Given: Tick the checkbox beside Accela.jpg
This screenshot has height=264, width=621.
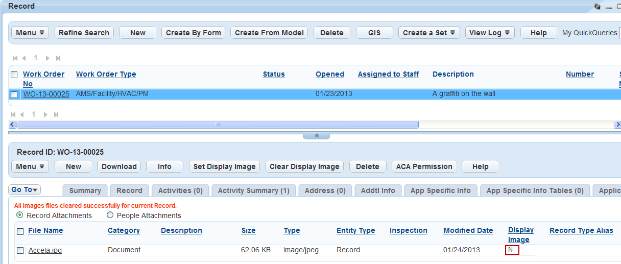Looking at the screenshot, I should point(20,250).
